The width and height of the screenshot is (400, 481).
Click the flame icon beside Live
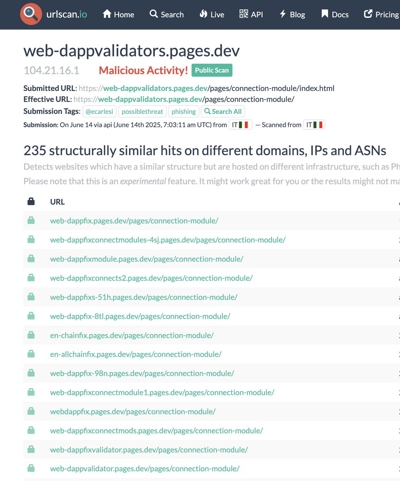(203, 14)
